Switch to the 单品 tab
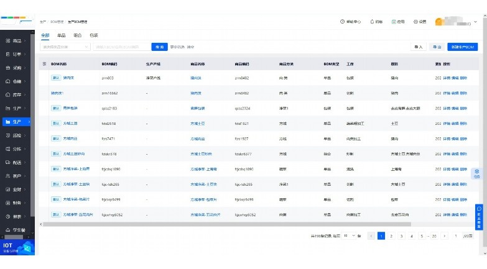 [x=61, y=35]
